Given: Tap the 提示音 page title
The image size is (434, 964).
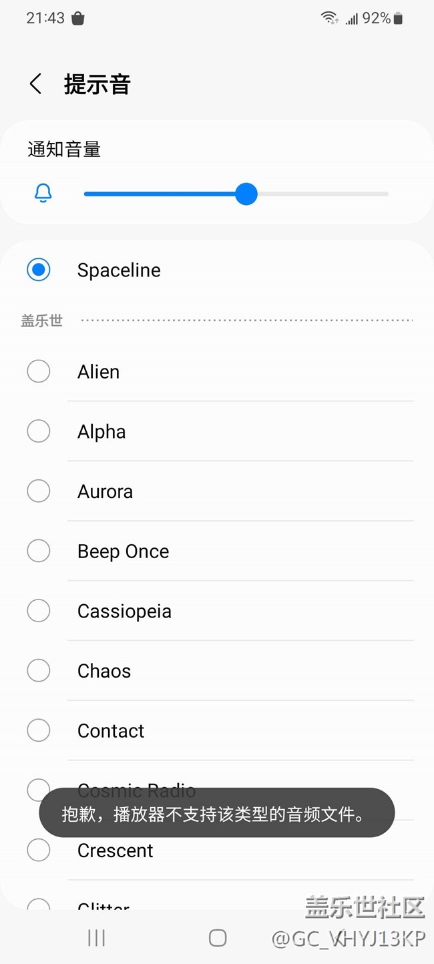Looking at the screenshot, I should click(97, 85).
